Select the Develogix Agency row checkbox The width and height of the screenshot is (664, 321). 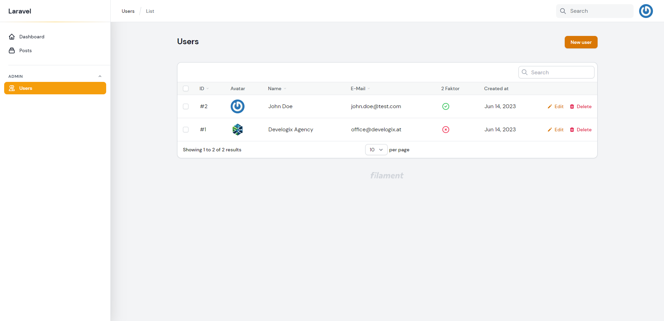tap(186, 130)
